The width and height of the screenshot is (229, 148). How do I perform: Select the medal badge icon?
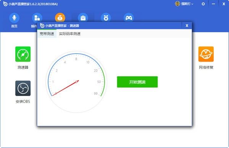(x=106, y=18)
